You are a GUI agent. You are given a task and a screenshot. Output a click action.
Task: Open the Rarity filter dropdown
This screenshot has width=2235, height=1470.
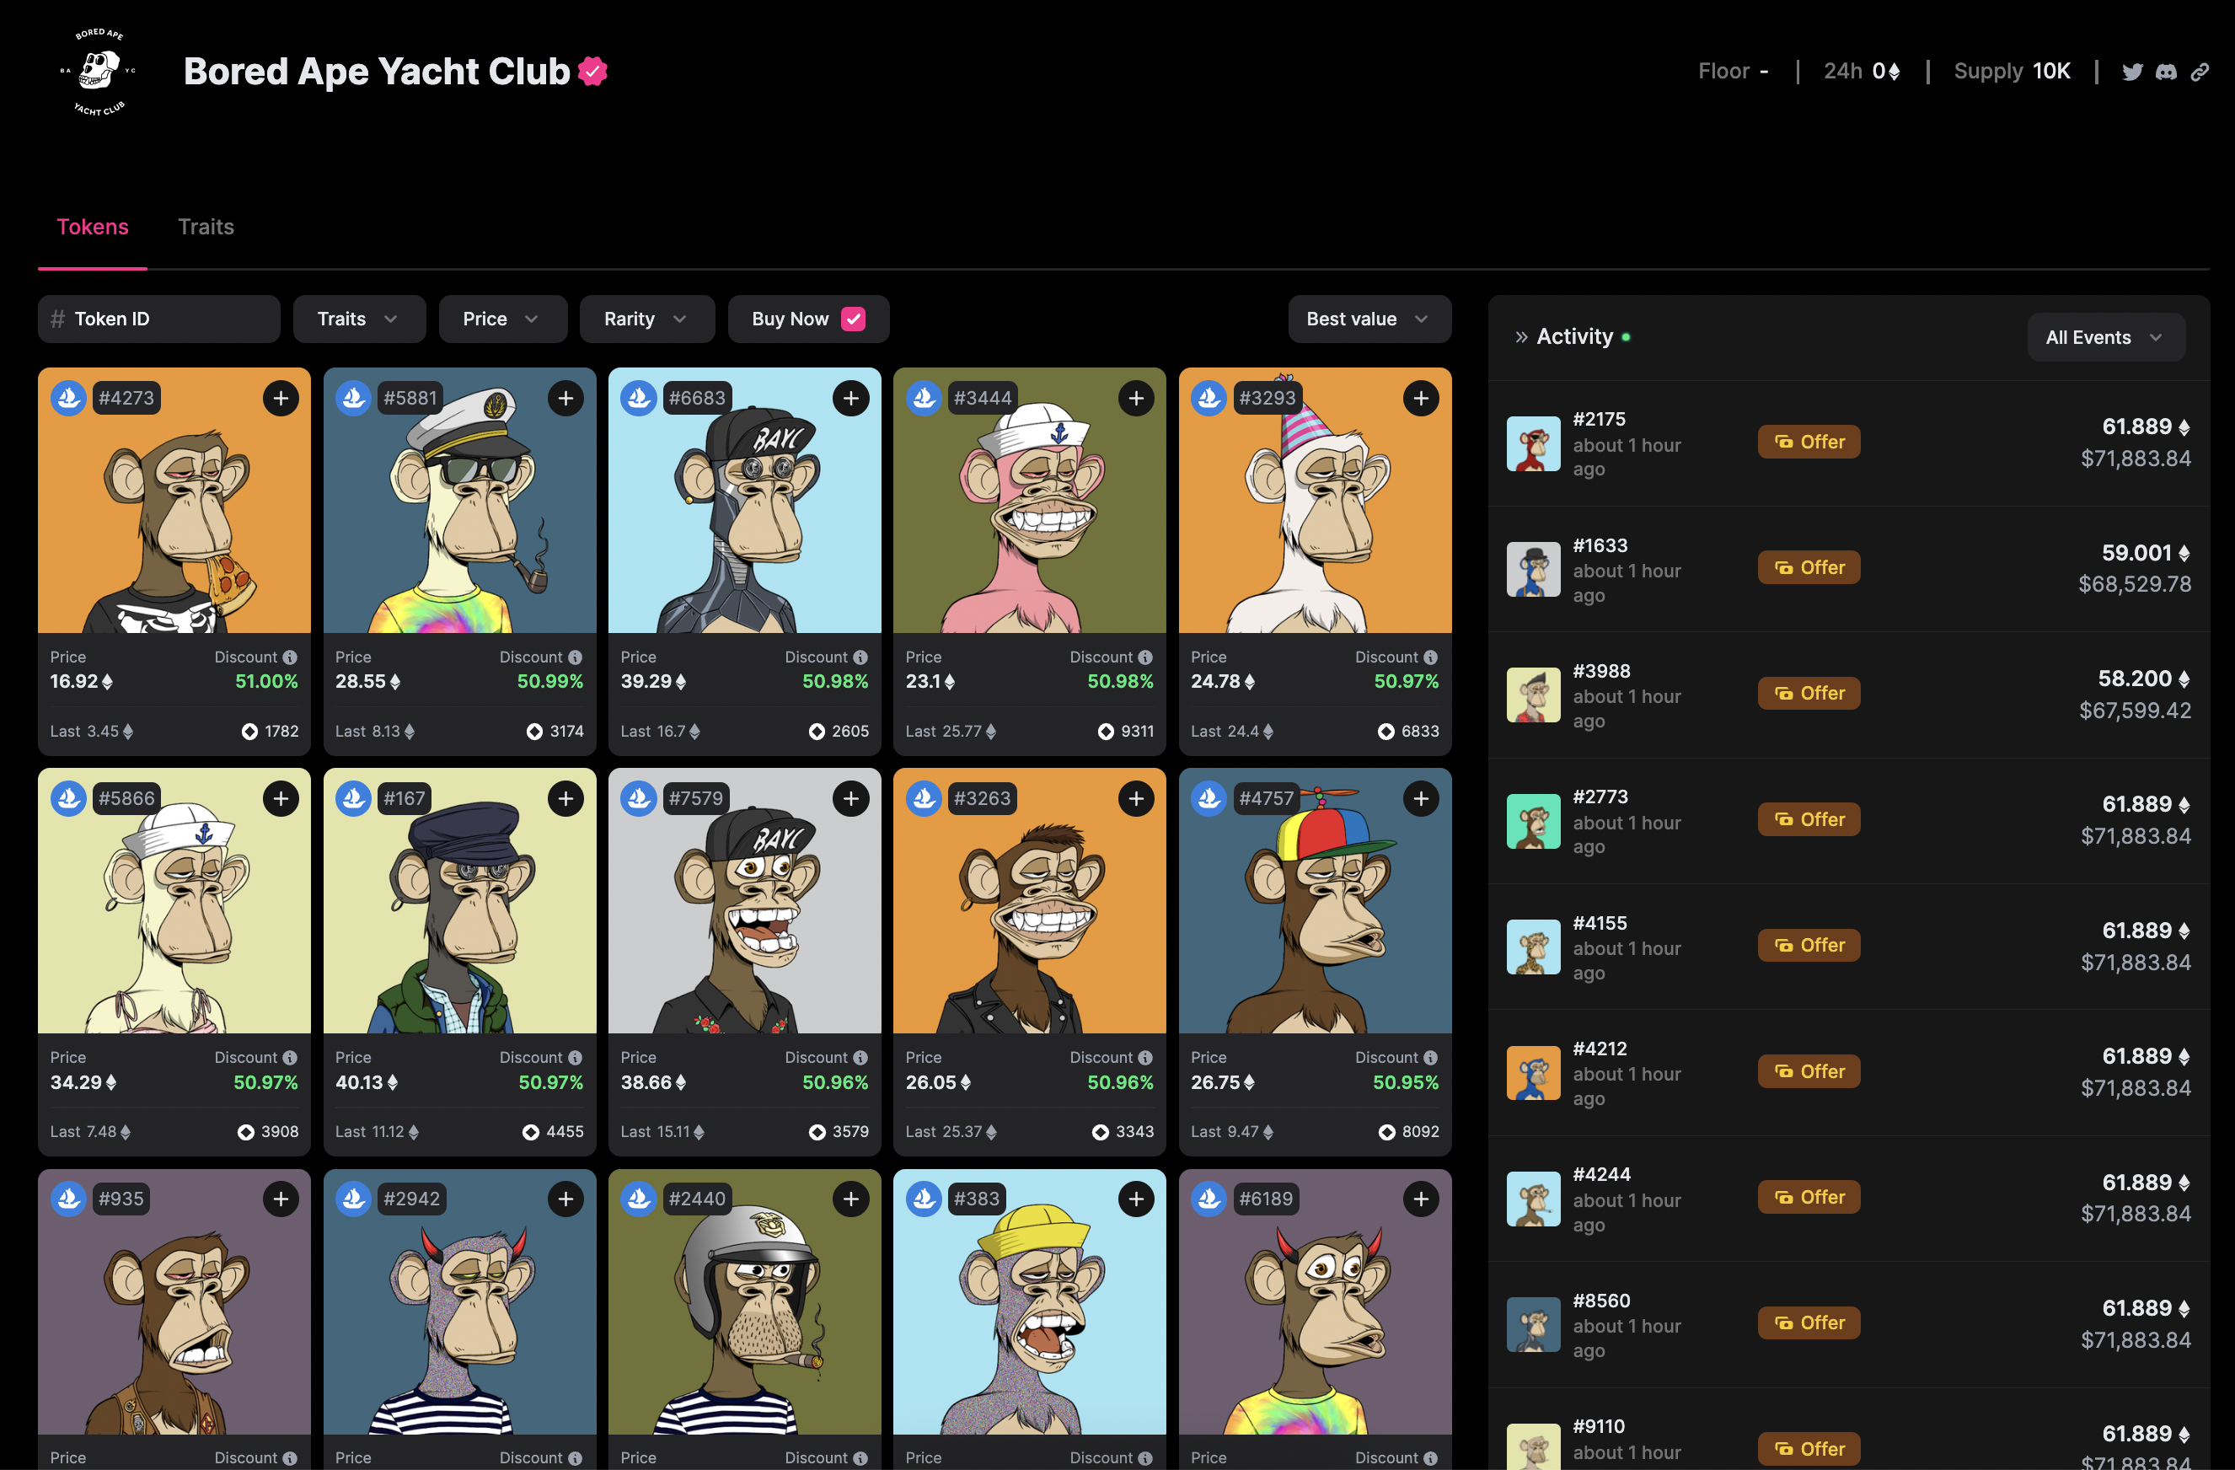(x=646, y=319)
